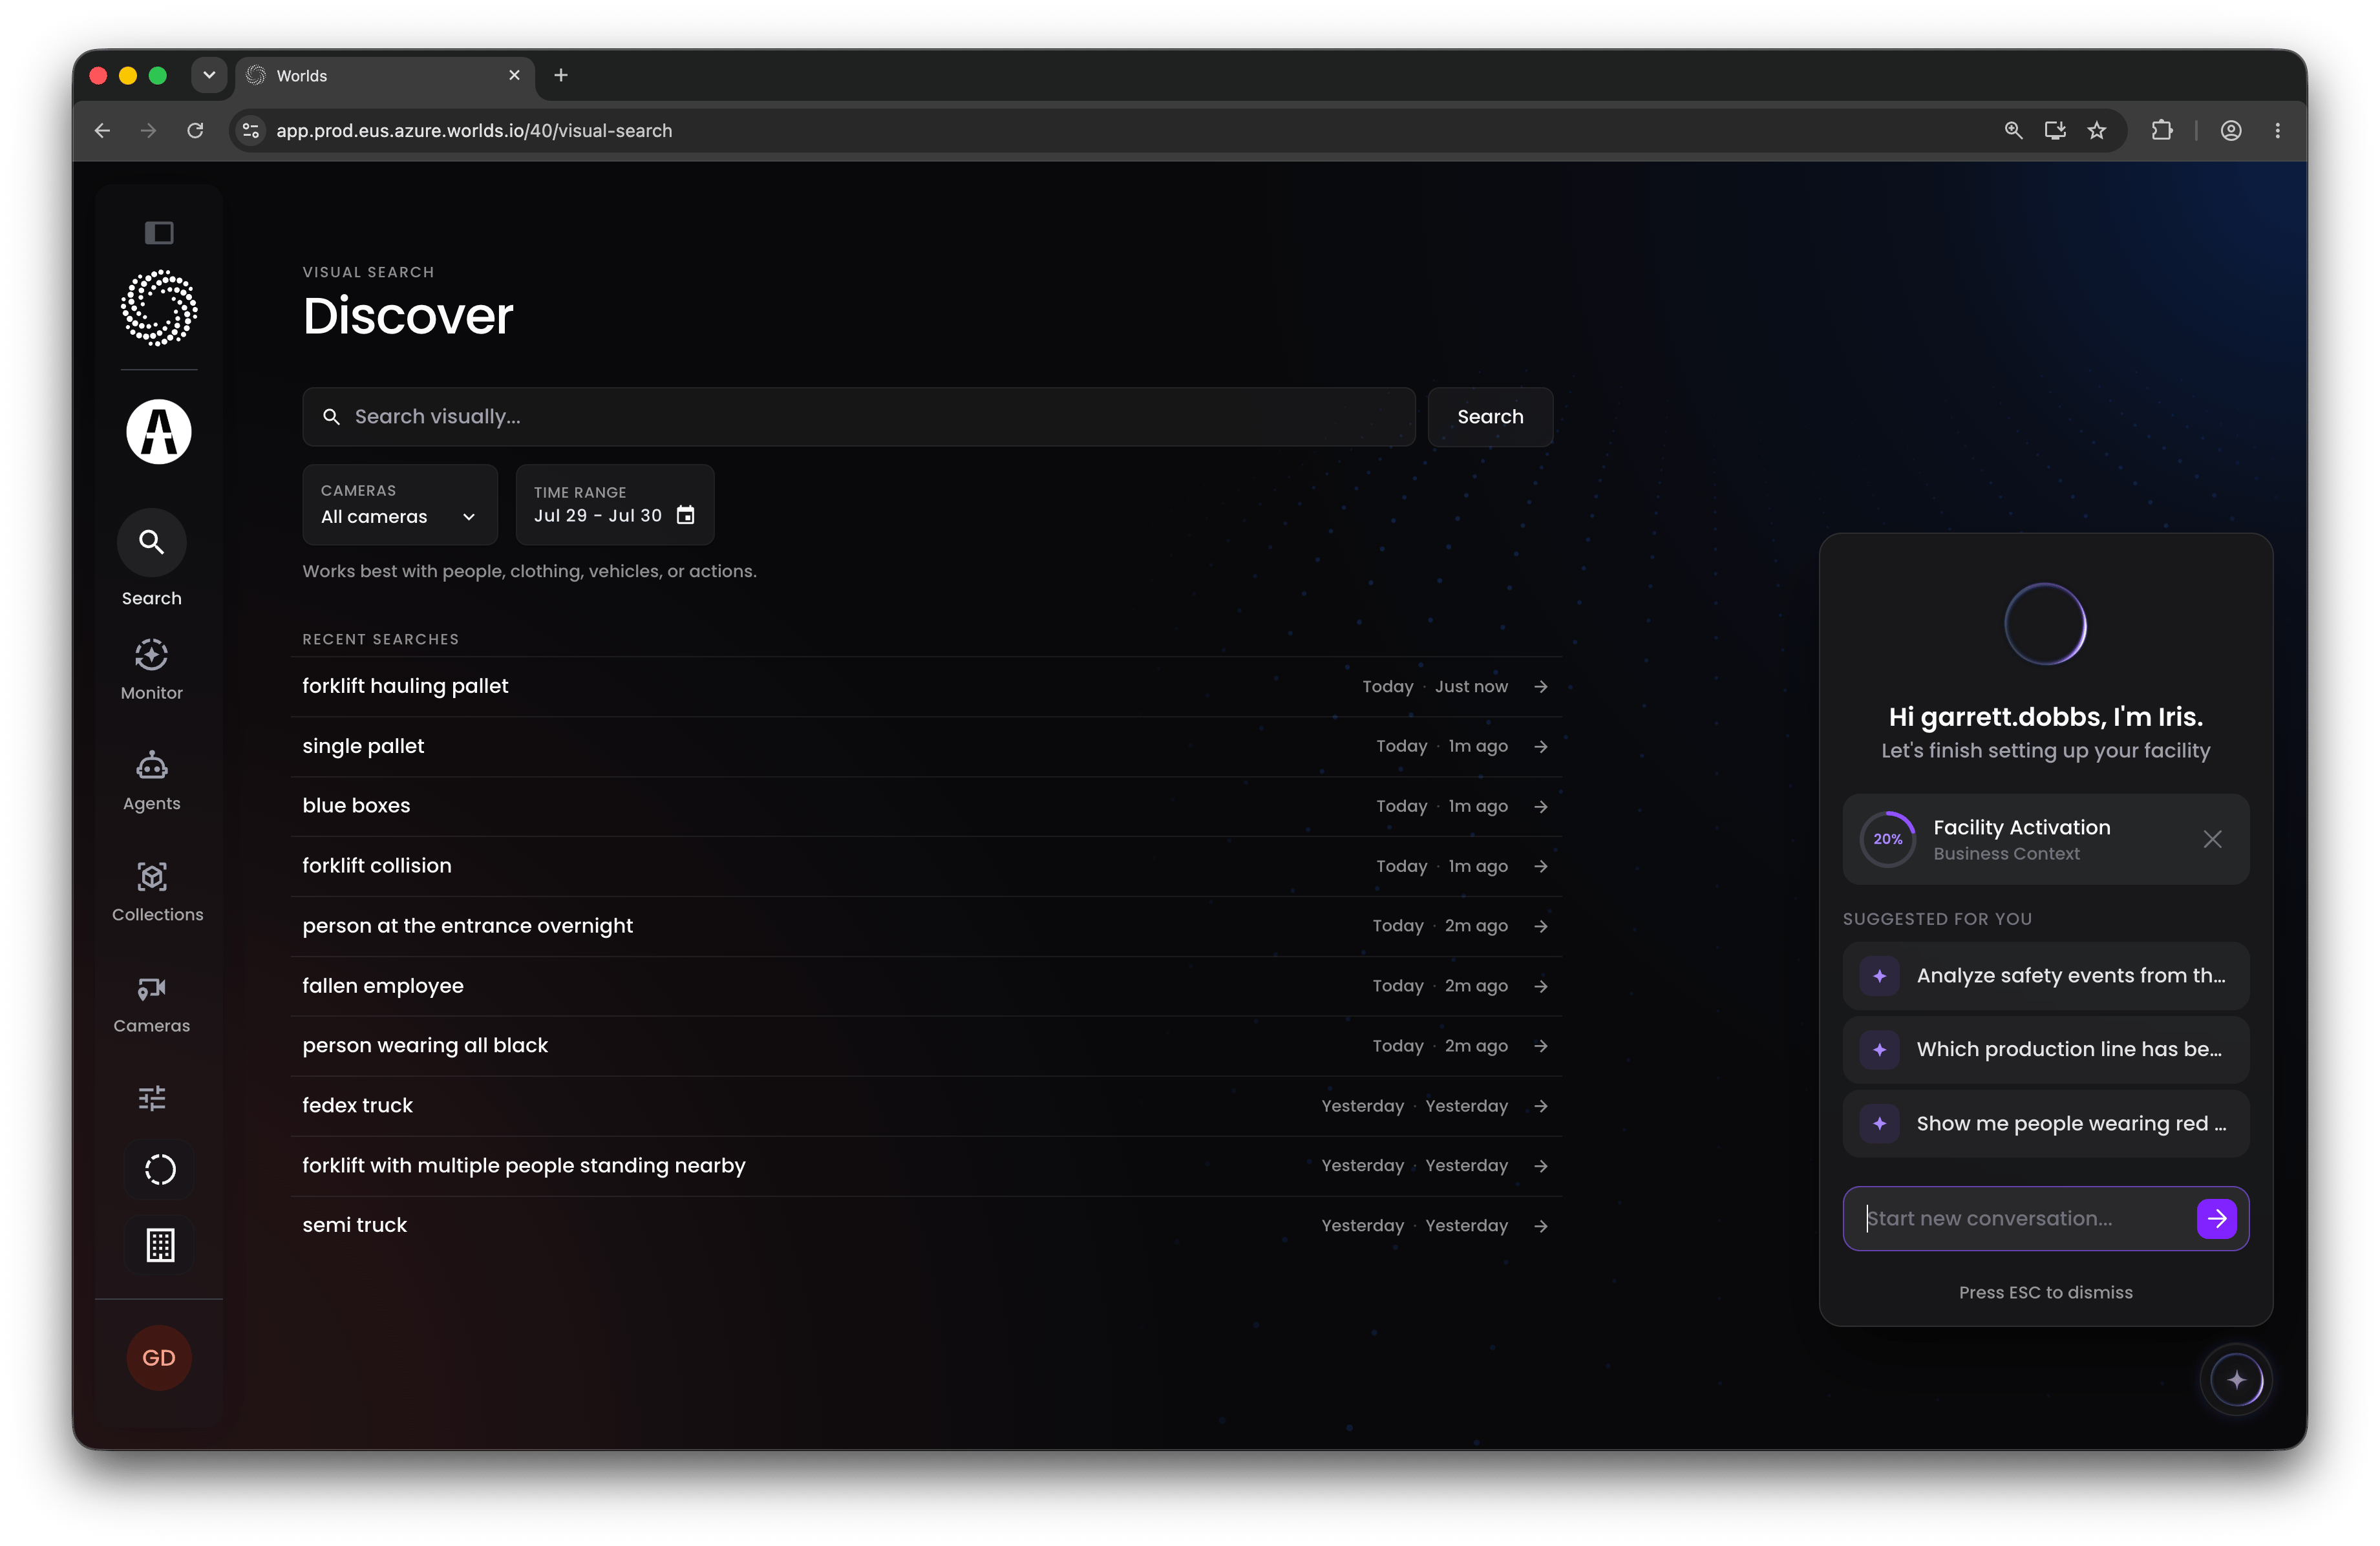Open the Time Range date picker
This screenshot has height=1546, width=2380.
tap(614, 504)
